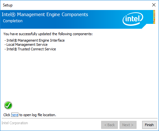159x131 pixels.
Task: Click the empty white area below the component list
Action: (x=80, y=75)
